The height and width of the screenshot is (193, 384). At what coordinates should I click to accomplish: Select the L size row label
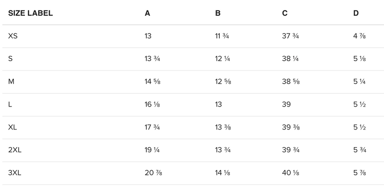pyautogui.click(x=10, y=105)
